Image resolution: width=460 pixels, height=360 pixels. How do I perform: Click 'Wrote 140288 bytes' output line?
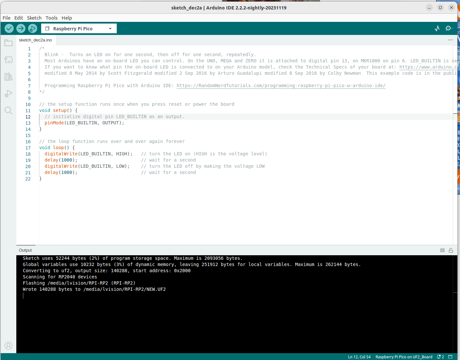(x=94, y=290)
